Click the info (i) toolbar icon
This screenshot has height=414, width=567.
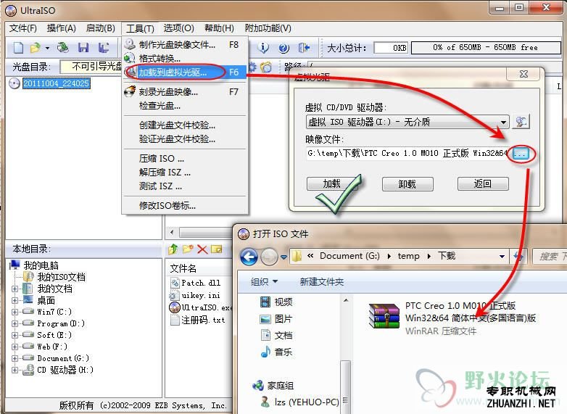[264, 47]
